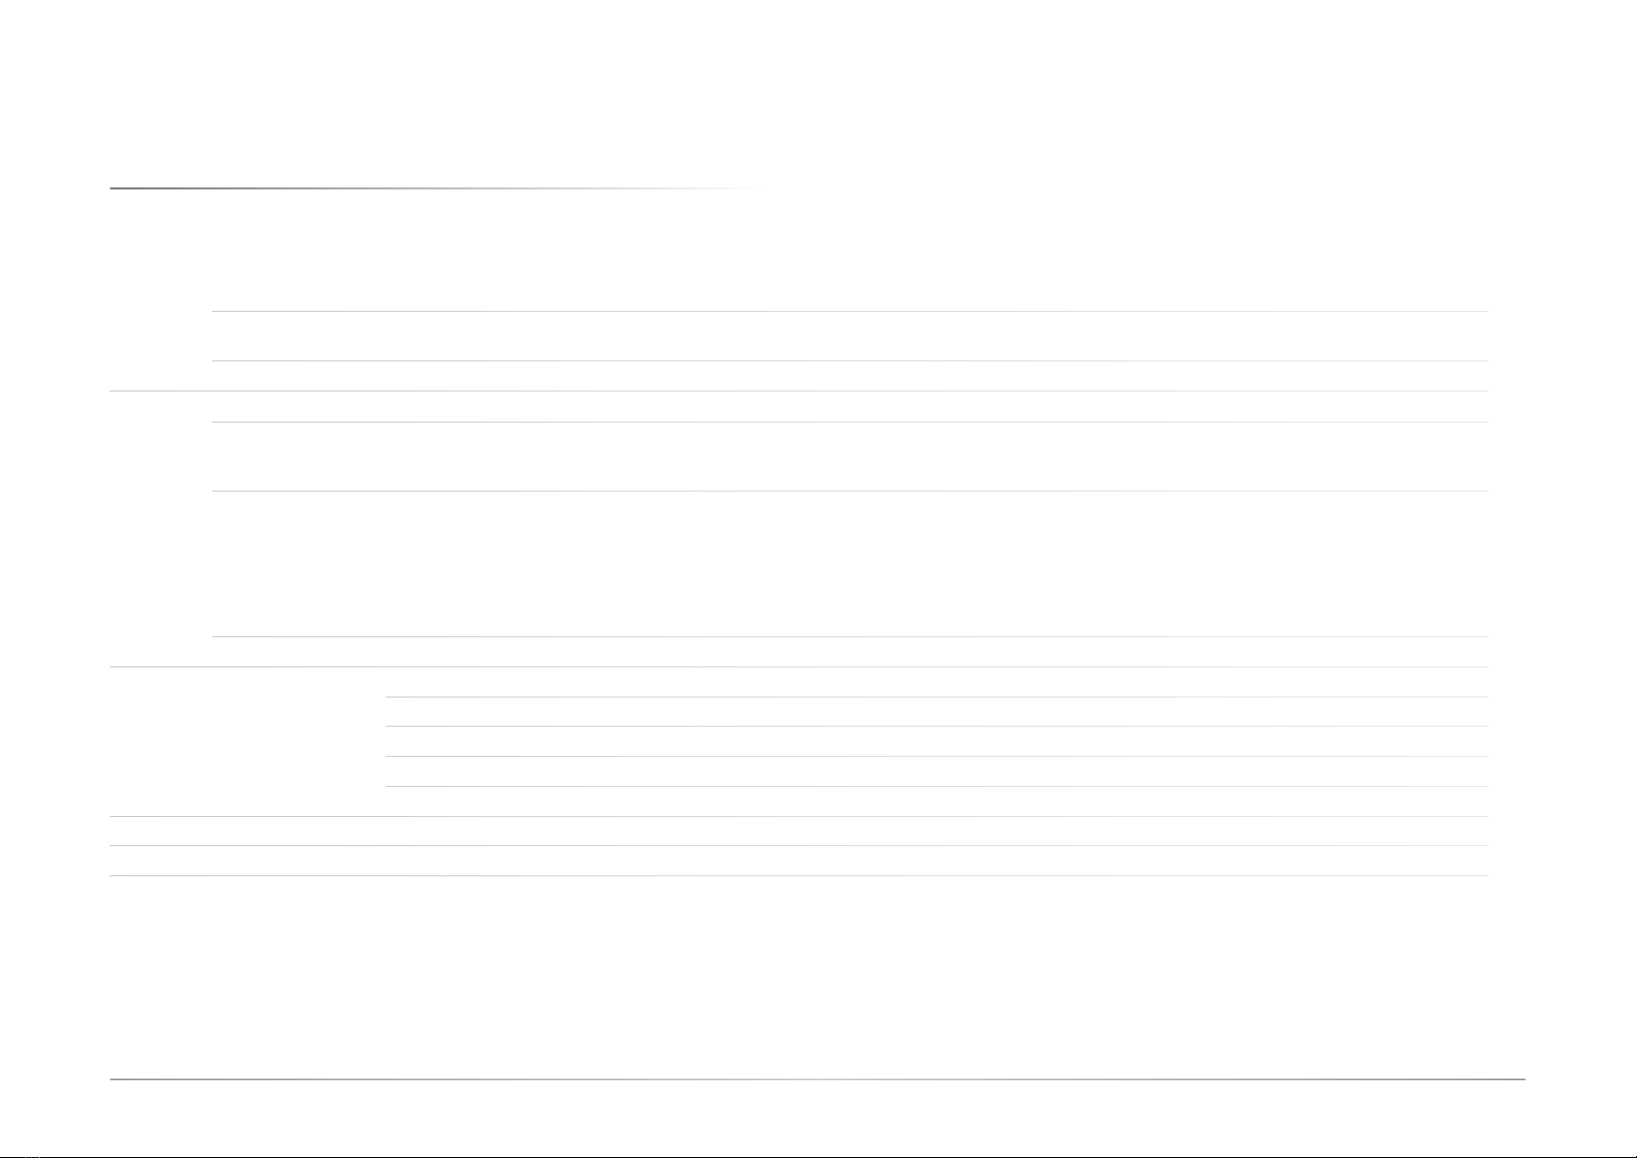Viewport: 1637px width, 1158px height.
Task: Click the medium-height blank row in the second table section
Action: tap(850, 457)
